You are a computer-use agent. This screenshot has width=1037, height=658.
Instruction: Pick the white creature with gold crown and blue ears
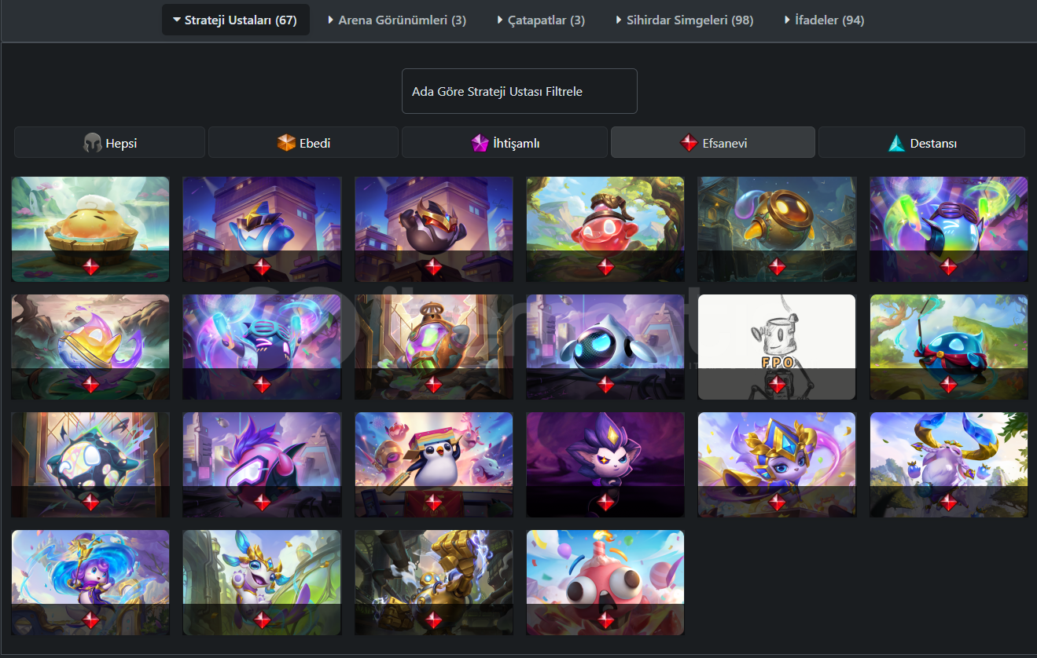pyautogui.click(x=262, y=582)
